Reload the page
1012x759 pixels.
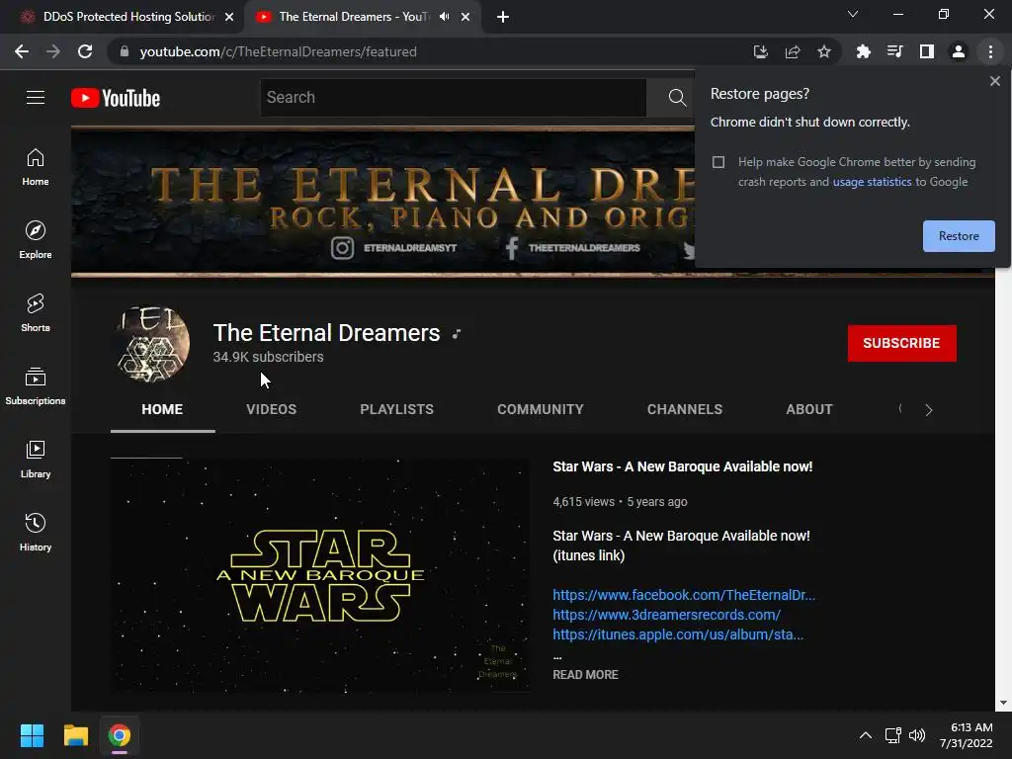pos(85,51)
